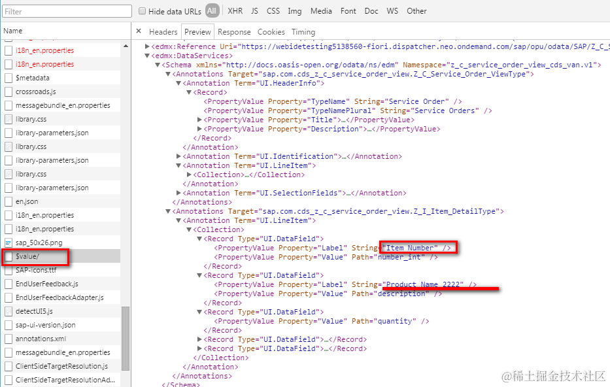
Task: Open the Headers tab
Action: 163,32
